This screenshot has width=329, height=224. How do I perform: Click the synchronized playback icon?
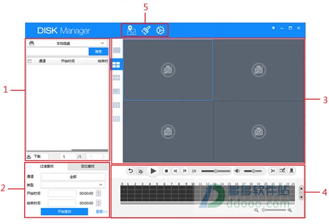tap(140, 171)
